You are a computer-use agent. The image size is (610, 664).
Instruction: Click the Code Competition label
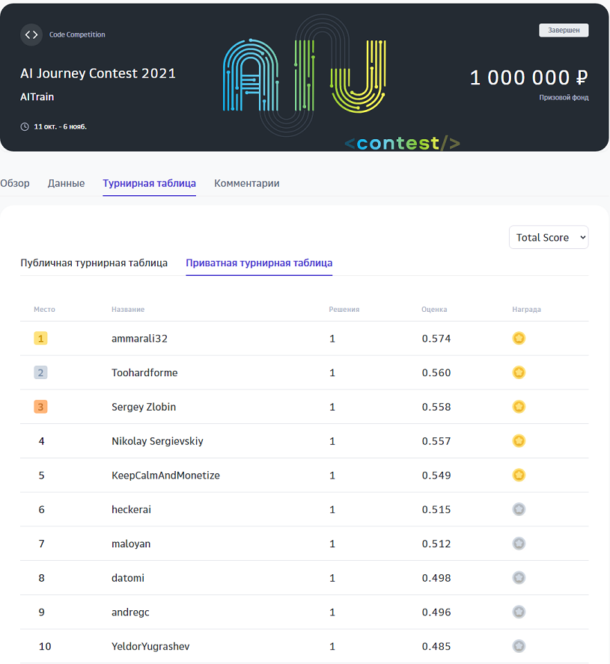(x=77, y=34)
